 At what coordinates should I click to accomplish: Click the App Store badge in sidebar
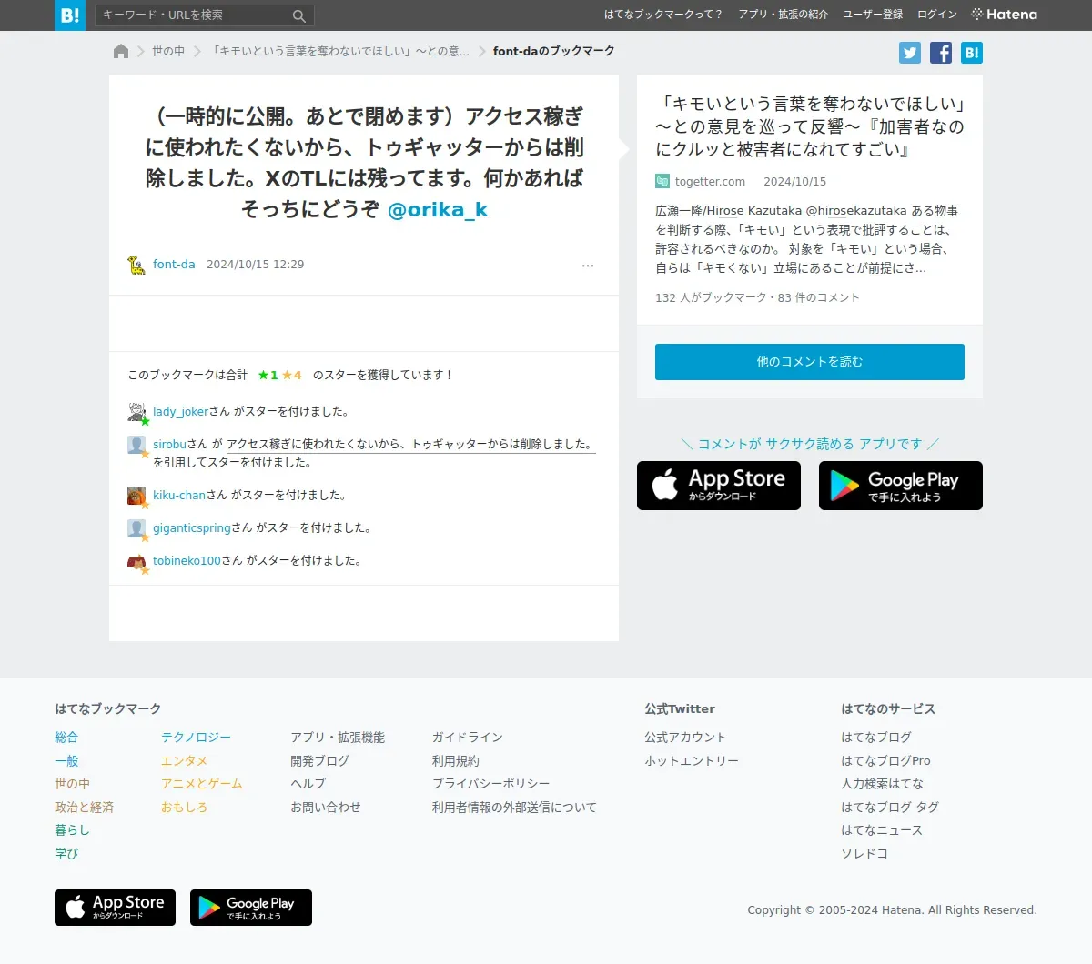719,486
